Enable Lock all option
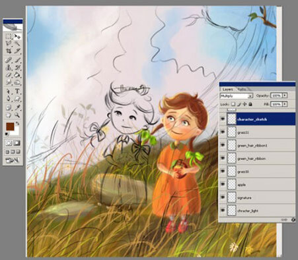The image size is (298, 260). point(250,104)
